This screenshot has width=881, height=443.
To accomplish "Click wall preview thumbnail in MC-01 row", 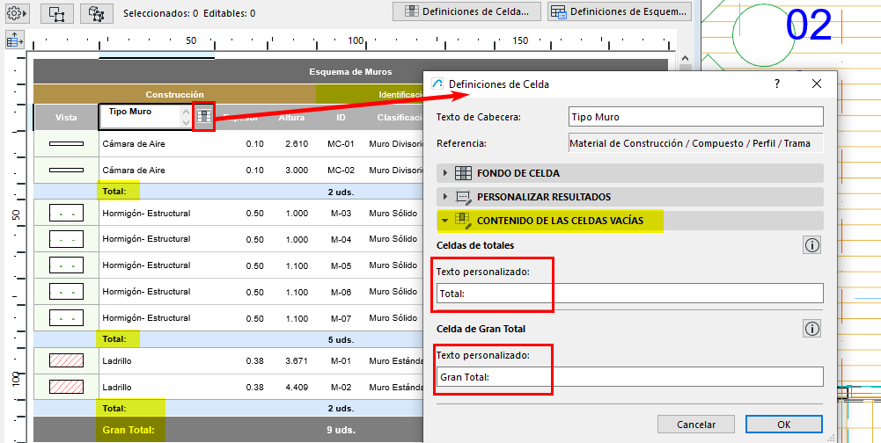I will 66,144.
